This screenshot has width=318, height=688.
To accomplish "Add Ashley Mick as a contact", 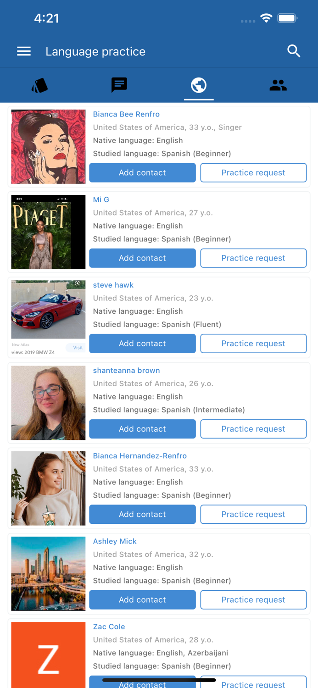I will 142,599.
